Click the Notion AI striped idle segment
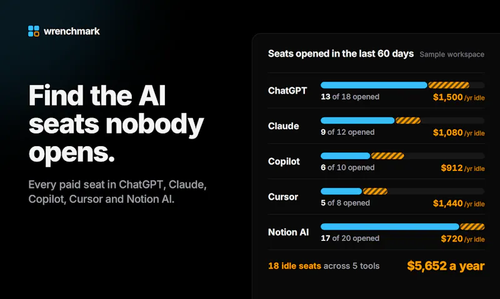Image resolution: width=500 pixels, height=299 pixels. [472, 227]
